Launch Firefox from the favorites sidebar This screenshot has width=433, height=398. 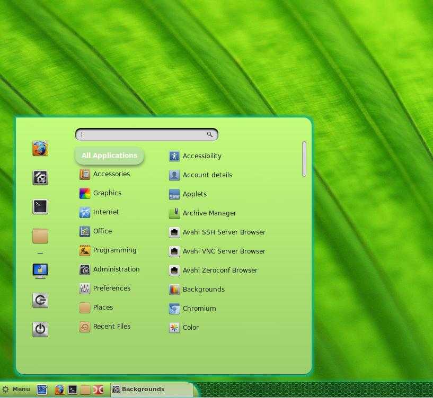point(40,149)
